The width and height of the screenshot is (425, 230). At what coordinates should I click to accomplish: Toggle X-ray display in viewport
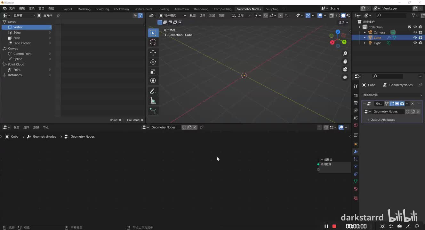332,15
